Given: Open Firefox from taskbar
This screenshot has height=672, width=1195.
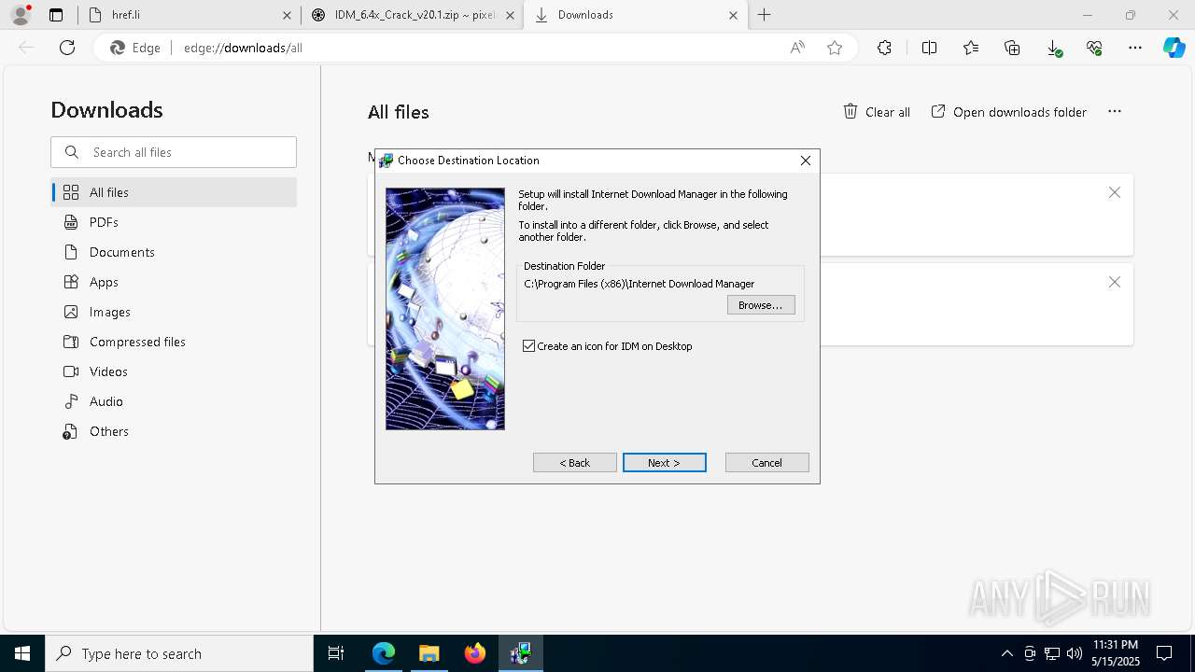Looking at the screenshot, I should (x=474, y=653).
